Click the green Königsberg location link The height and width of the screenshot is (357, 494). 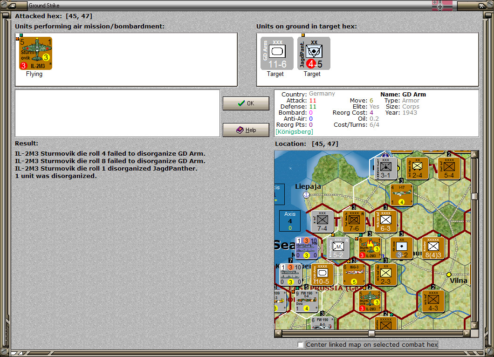click(293, 131)
